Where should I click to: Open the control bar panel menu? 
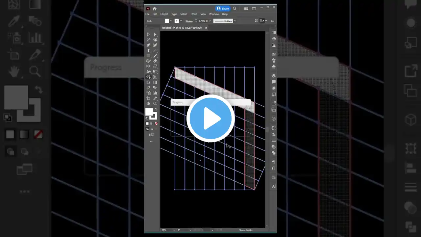click(x=272, y=21)
